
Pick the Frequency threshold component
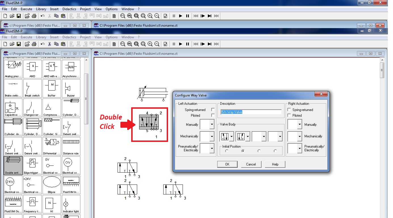(32, 204)
